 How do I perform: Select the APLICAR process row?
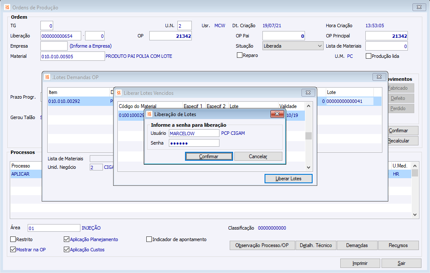click(26, 174)
